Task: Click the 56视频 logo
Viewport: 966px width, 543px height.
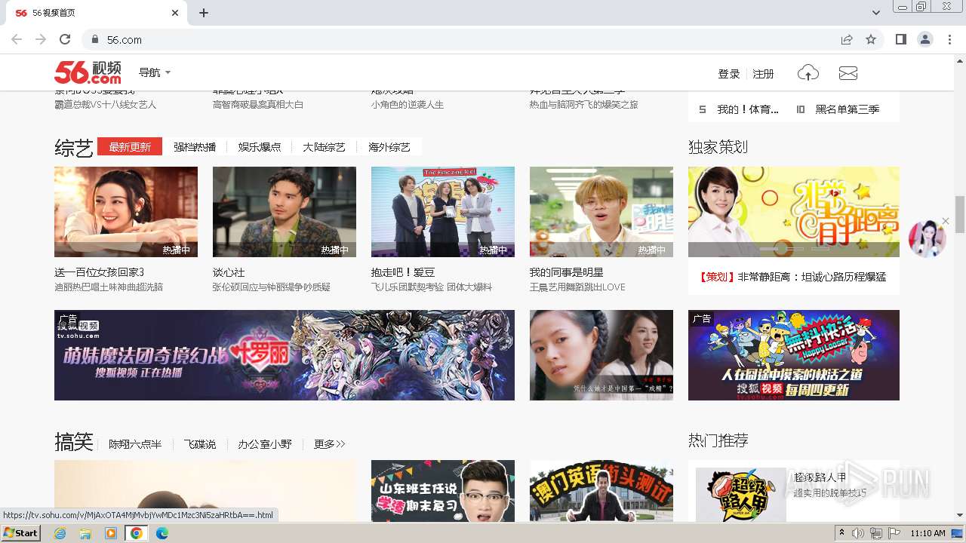Action: click(x=88, y=72)
